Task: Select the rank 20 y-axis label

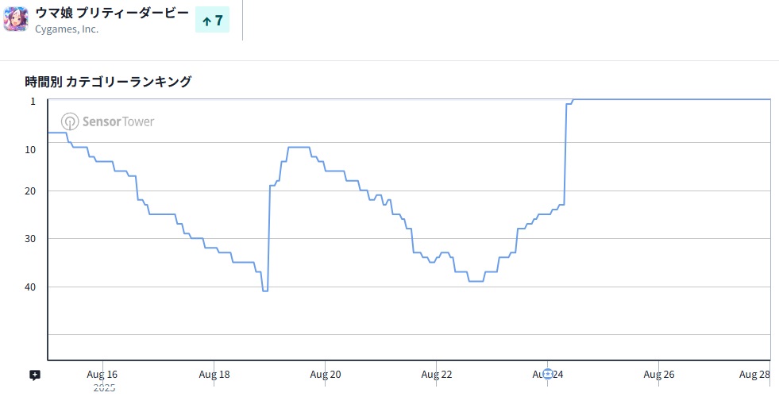Action: pyautogui.click(x=31, y=191)
